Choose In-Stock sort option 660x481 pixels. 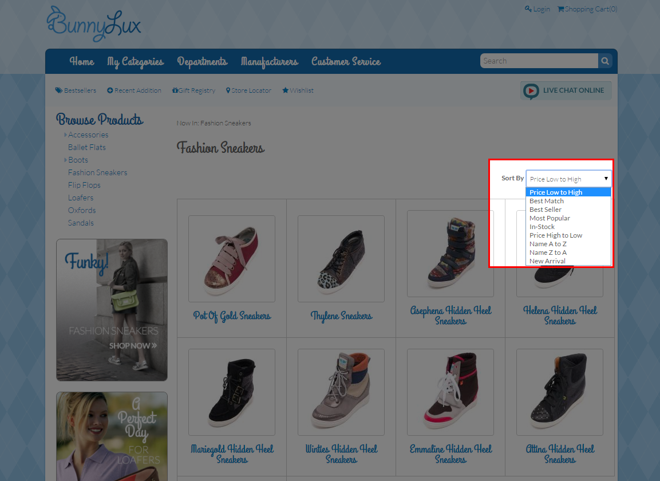tap(568, 227)
